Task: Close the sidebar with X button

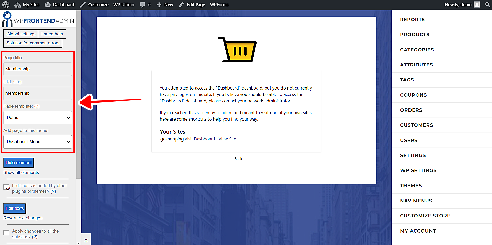Action: click(86, 240)
